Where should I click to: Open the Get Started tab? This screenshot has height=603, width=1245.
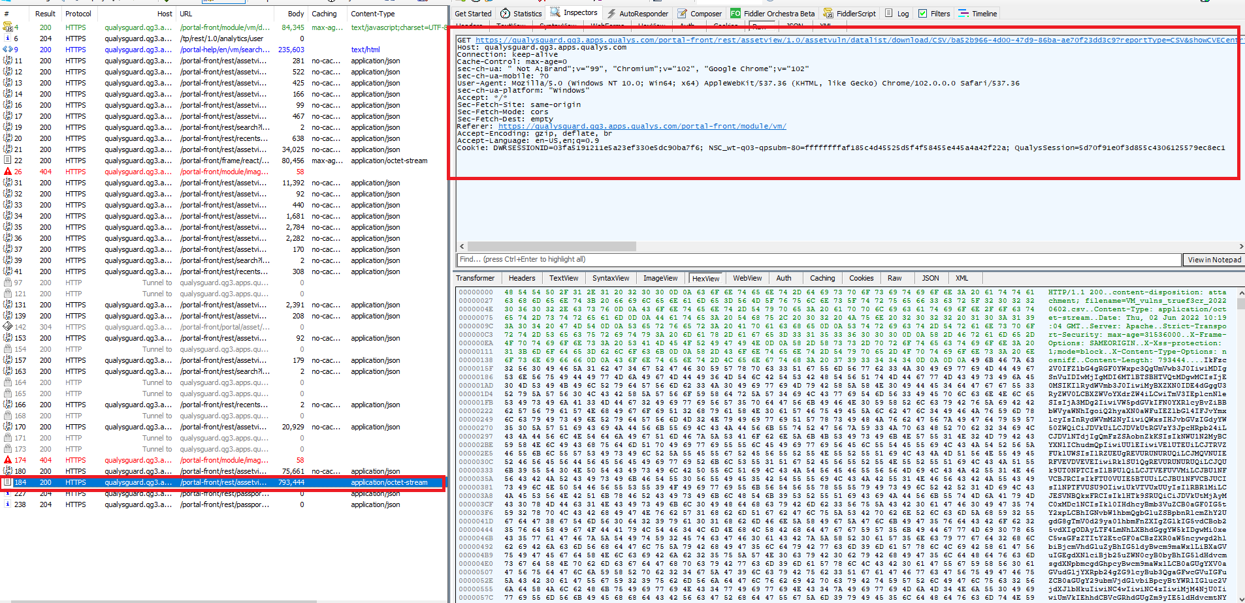pos(473,14)
